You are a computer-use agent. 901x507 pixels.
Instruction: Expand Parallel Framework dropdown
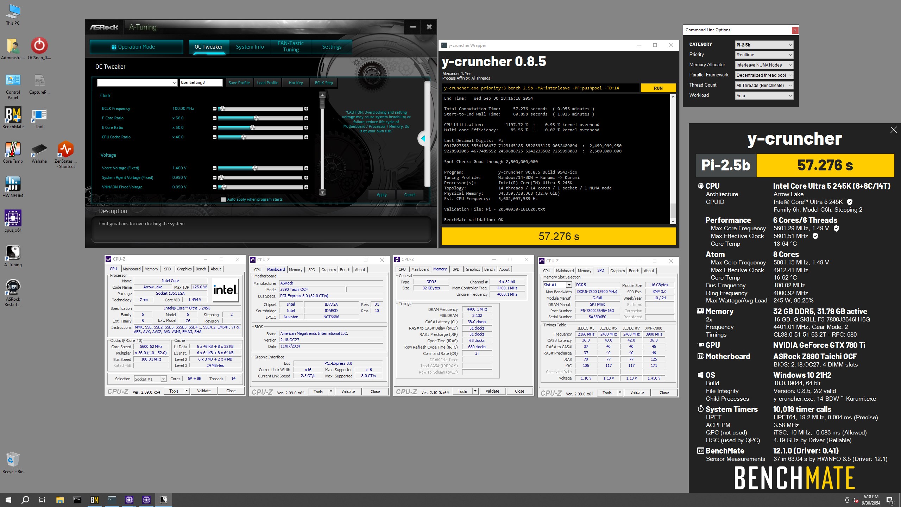tap(764, 75)
